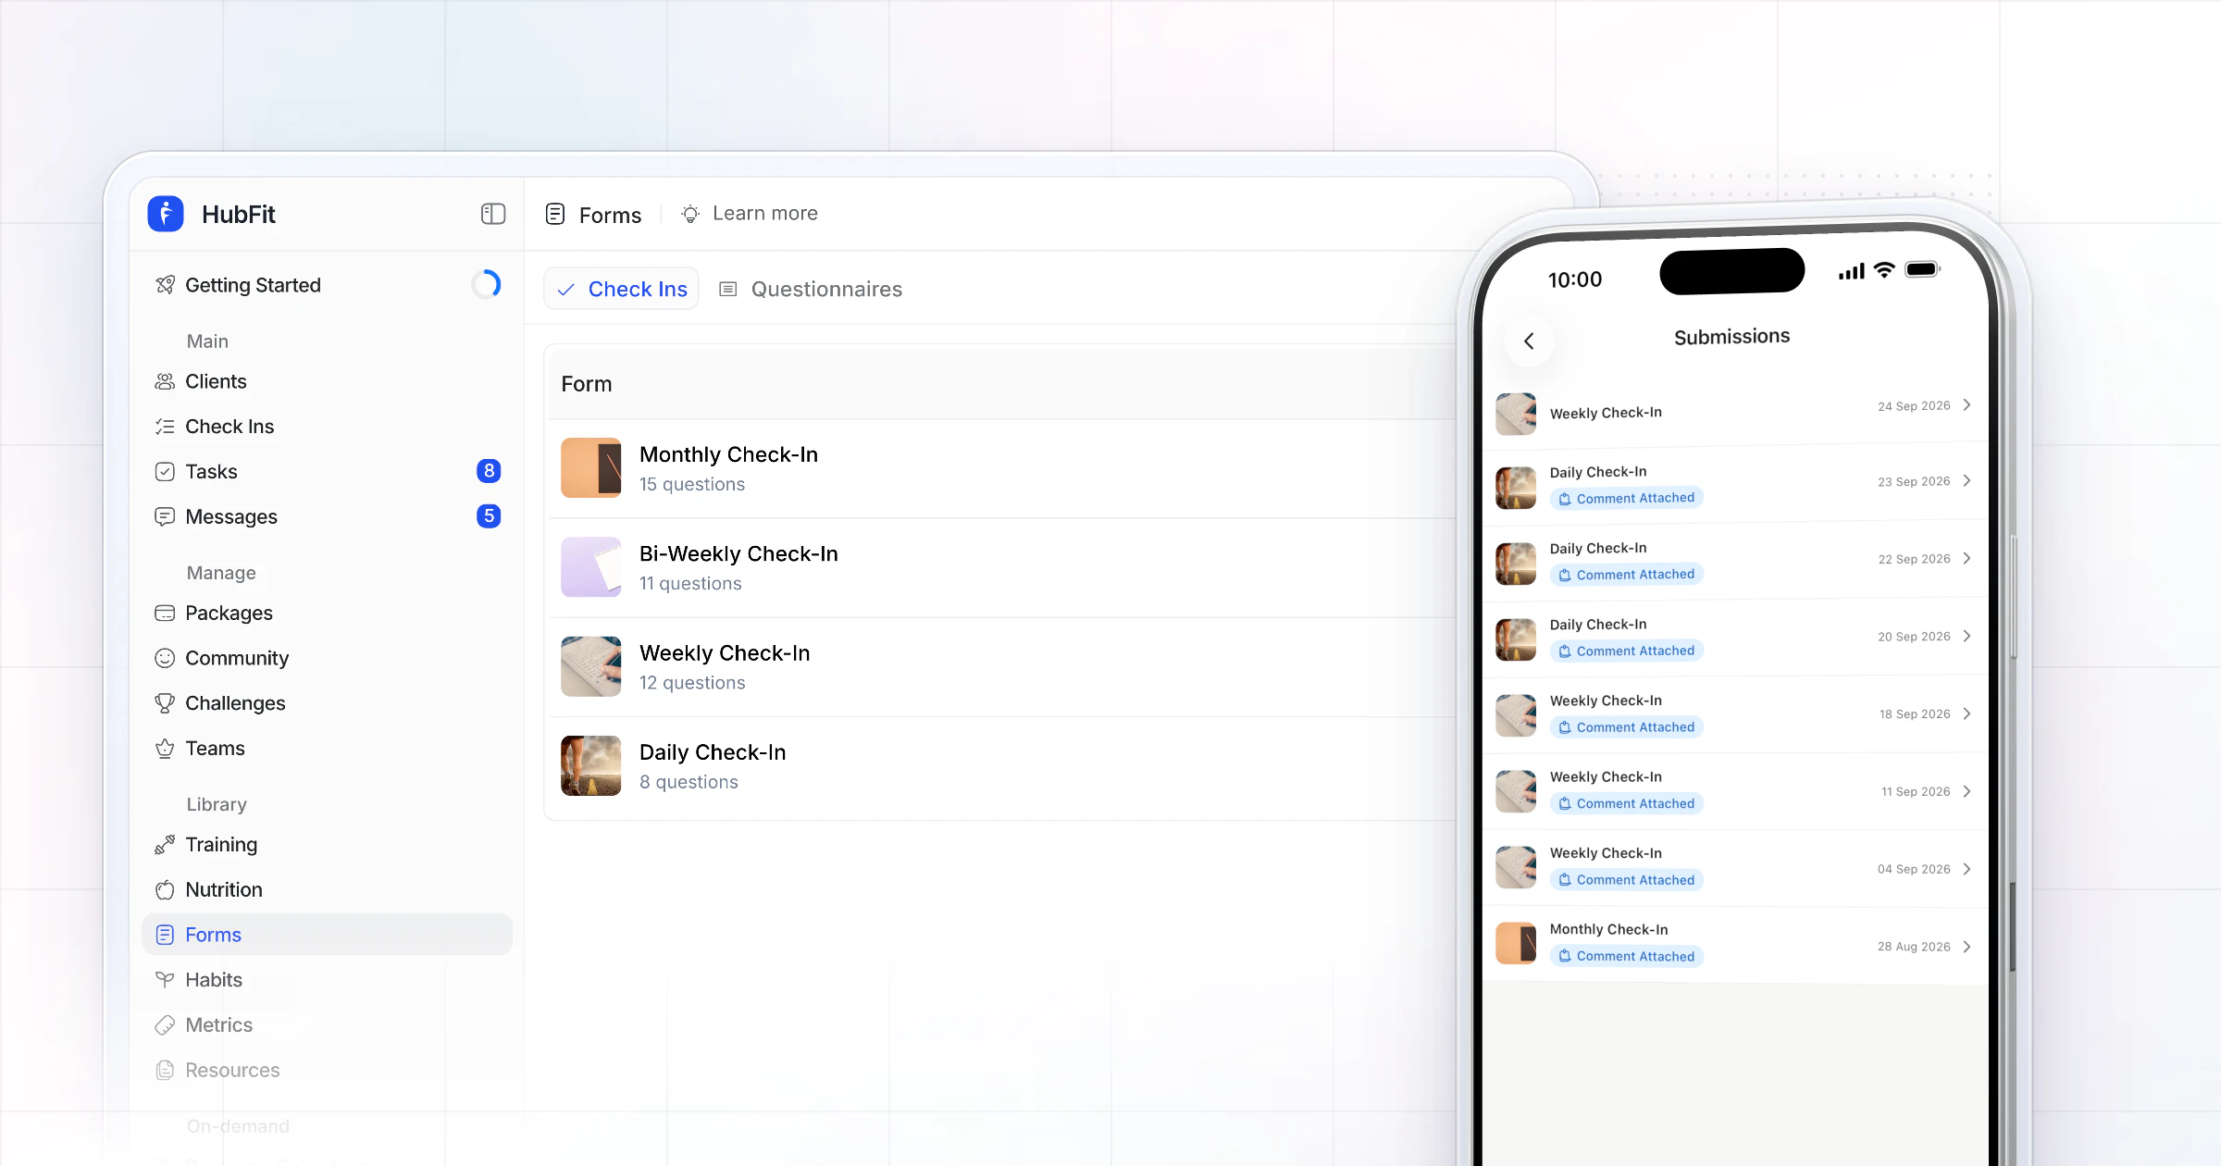Image resolution: width=2221 pixels, height=1166 pixels.
Task: Click the Learn more link
Action: click(765, 213)
